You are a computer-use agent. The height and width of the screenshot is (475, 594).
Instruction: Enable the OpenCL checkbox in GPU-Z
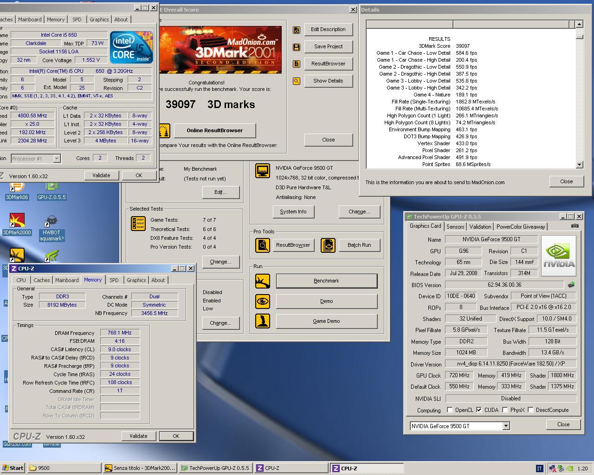click(450, 410)
